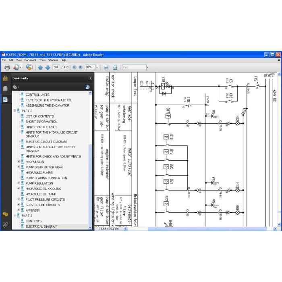Open the Export PDF toolbar icon
282x282 pixels.
16,67
